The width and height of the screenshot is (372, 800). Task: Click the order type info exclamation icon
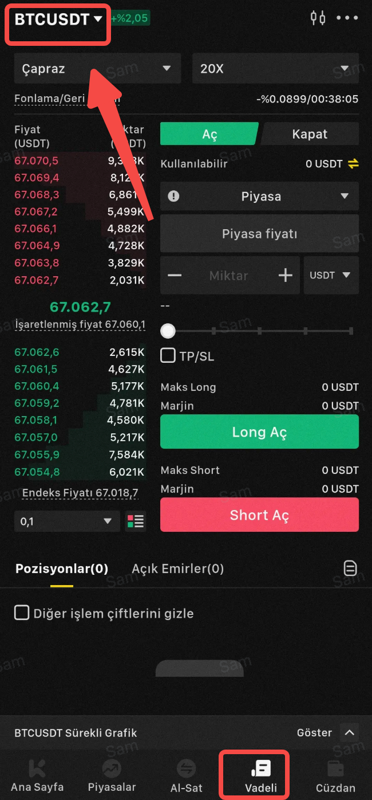[173, 197]
